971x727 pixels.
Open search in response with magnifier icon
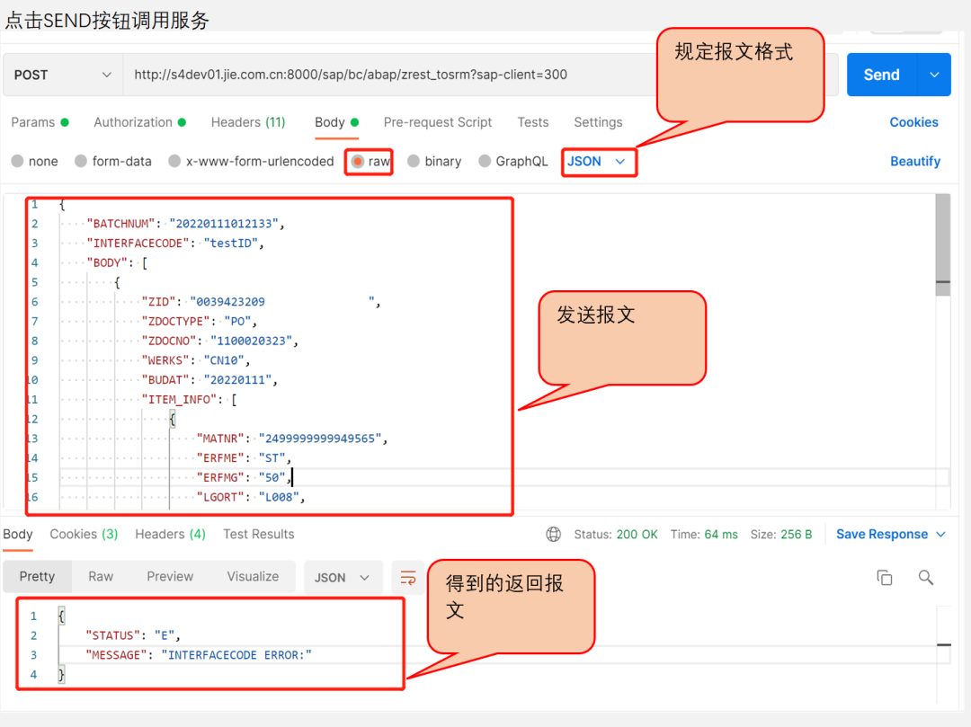coord(926,578)
